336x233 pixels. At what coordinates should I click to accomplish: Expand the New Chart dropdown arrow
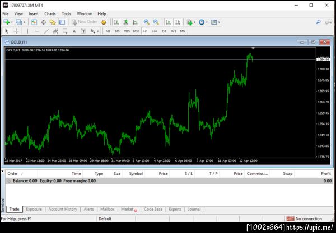[12, 22]
